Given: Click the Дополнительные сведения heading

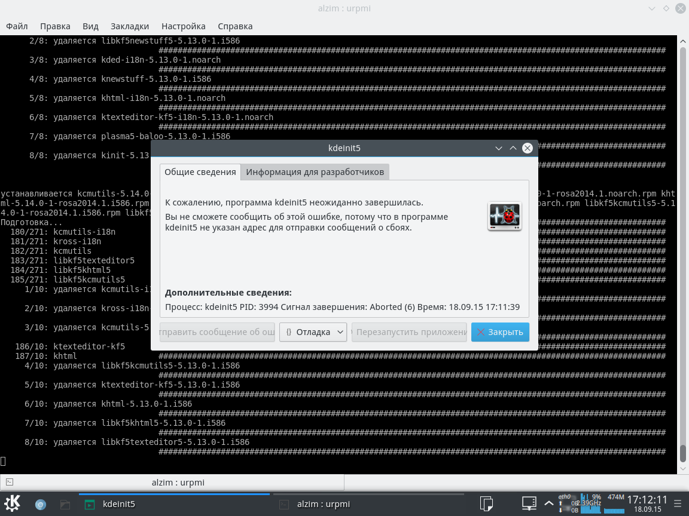Looking at the screenshot, I should [x=228, y=293].
